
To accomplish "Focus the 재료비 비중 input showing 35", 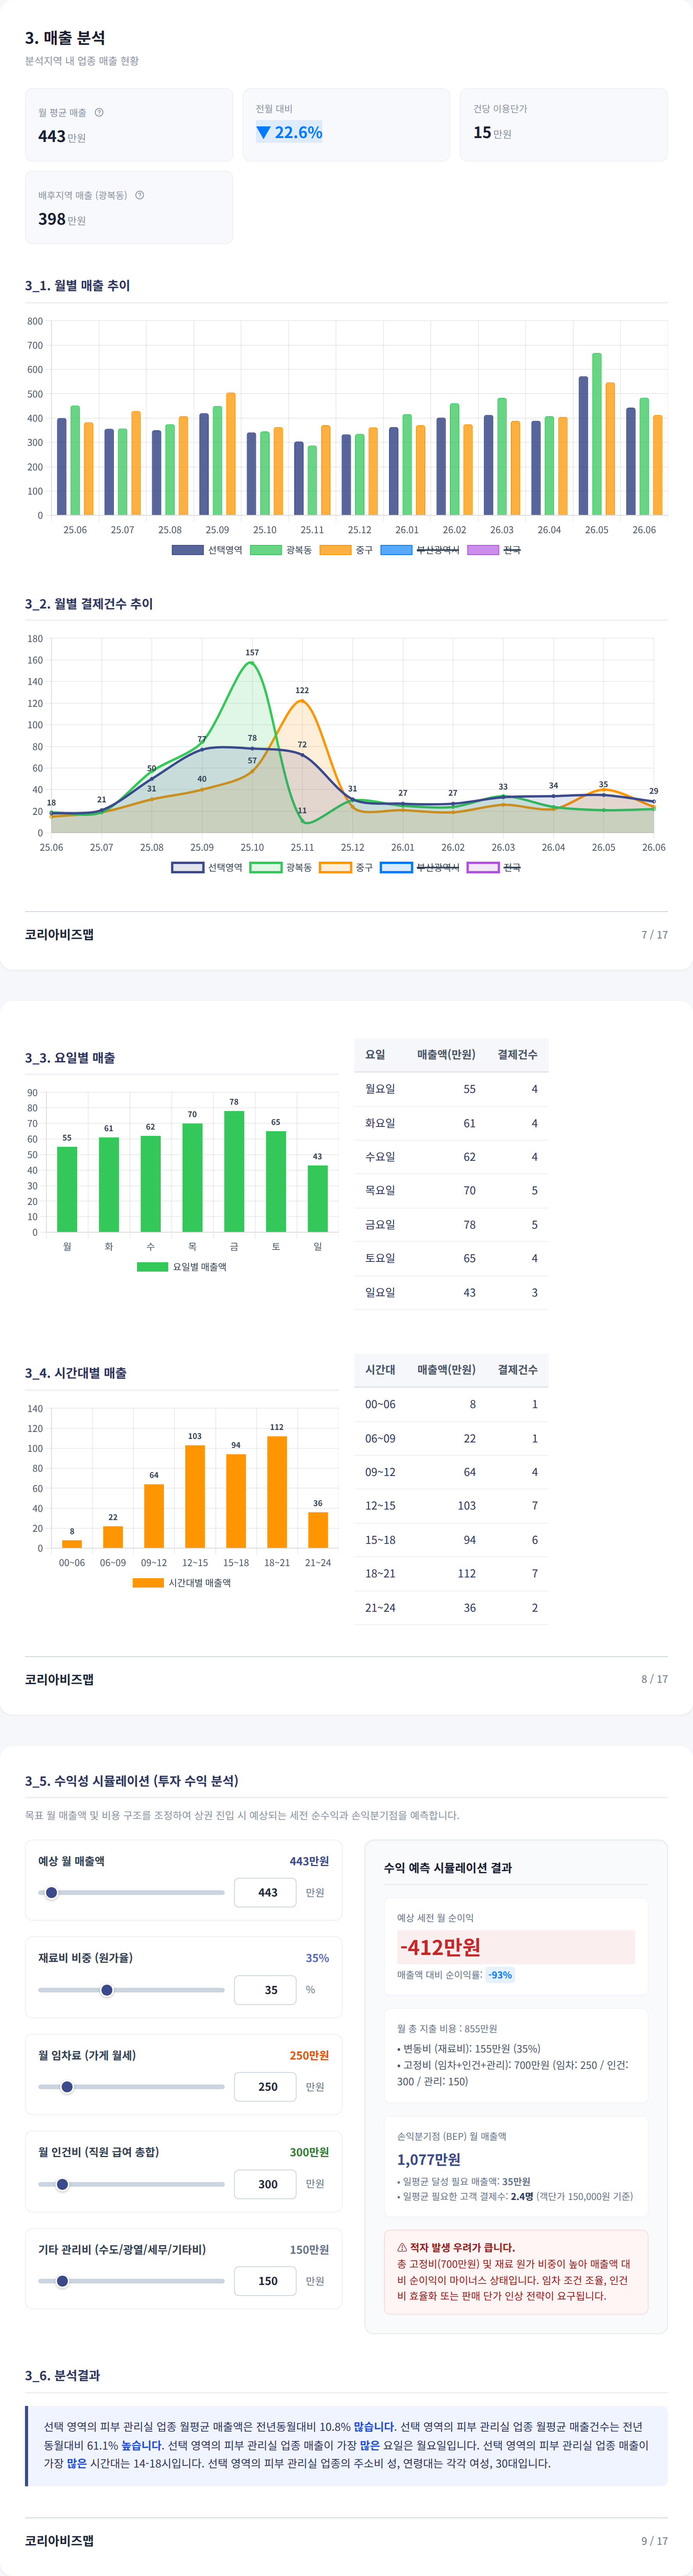I will (x=265, y=1990).
